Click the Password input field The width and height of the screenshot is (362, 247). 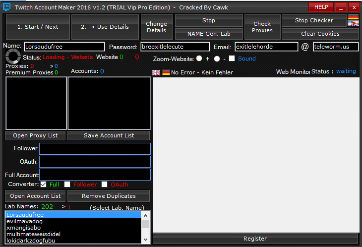[175, 47]
